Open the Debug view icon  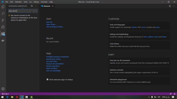3,27
